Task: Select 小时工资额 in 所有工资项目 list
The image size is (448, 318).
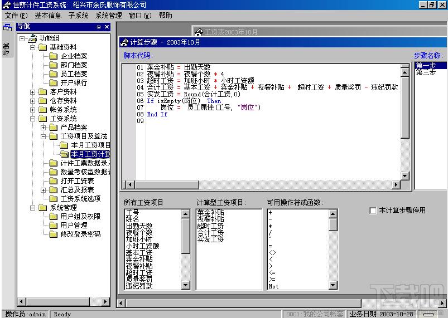Action: coord(142,246)
